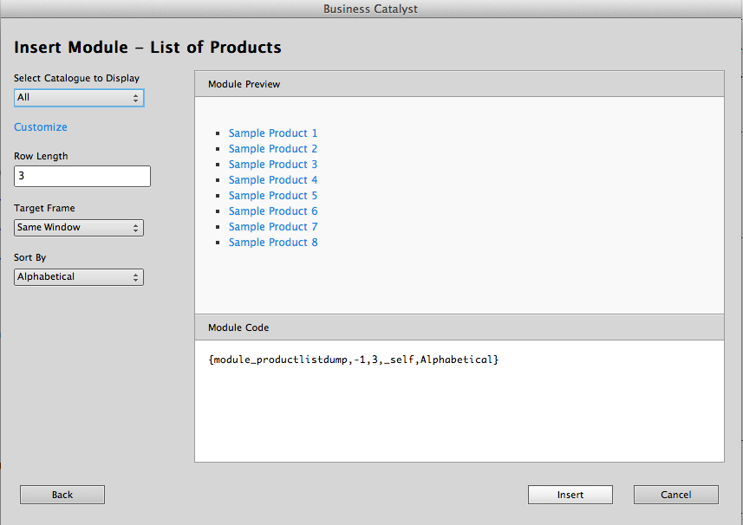Change Target Frame from Same Window option

(78, 227)
